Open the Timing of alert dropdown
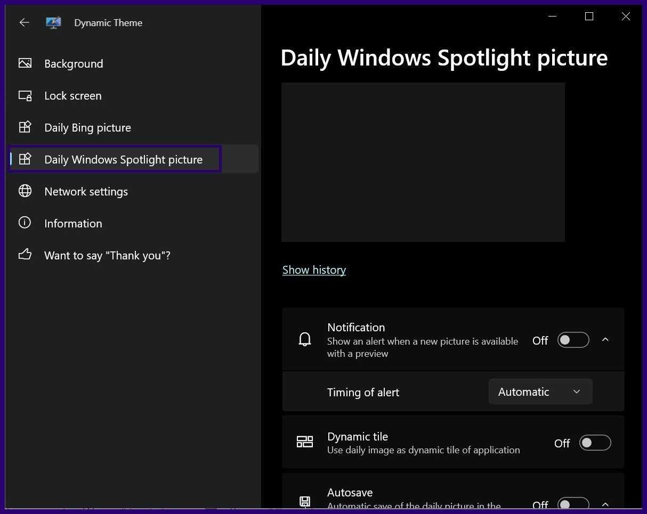This screenshot has width=647, height=514. coord(540,392)
